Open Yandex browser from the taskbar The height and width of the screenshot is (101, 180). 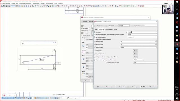177,40
